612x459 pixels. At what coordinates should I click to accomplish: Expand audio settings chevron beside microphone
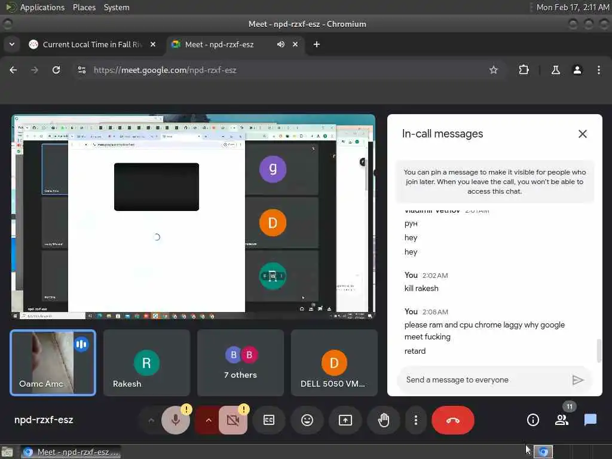(x=151, y=420)
